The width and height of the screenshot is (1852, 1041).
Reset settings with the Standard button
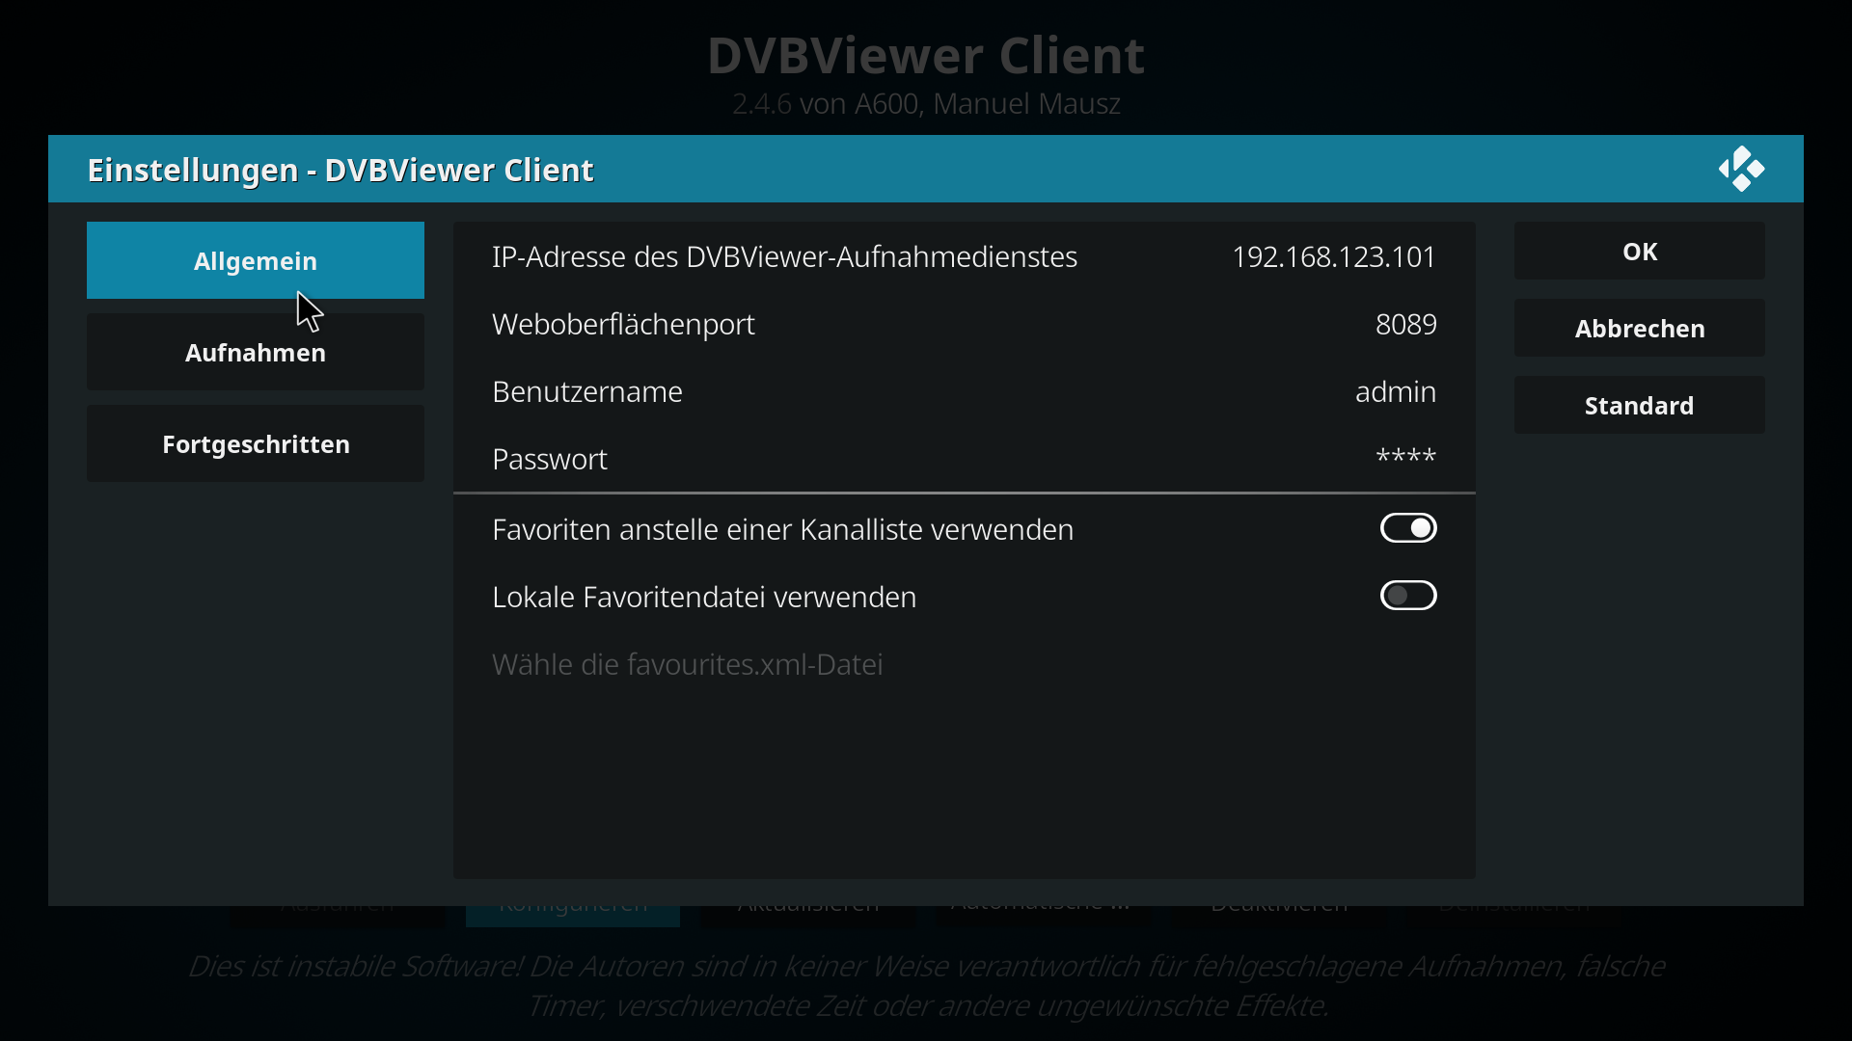[x=1640, y=405]
